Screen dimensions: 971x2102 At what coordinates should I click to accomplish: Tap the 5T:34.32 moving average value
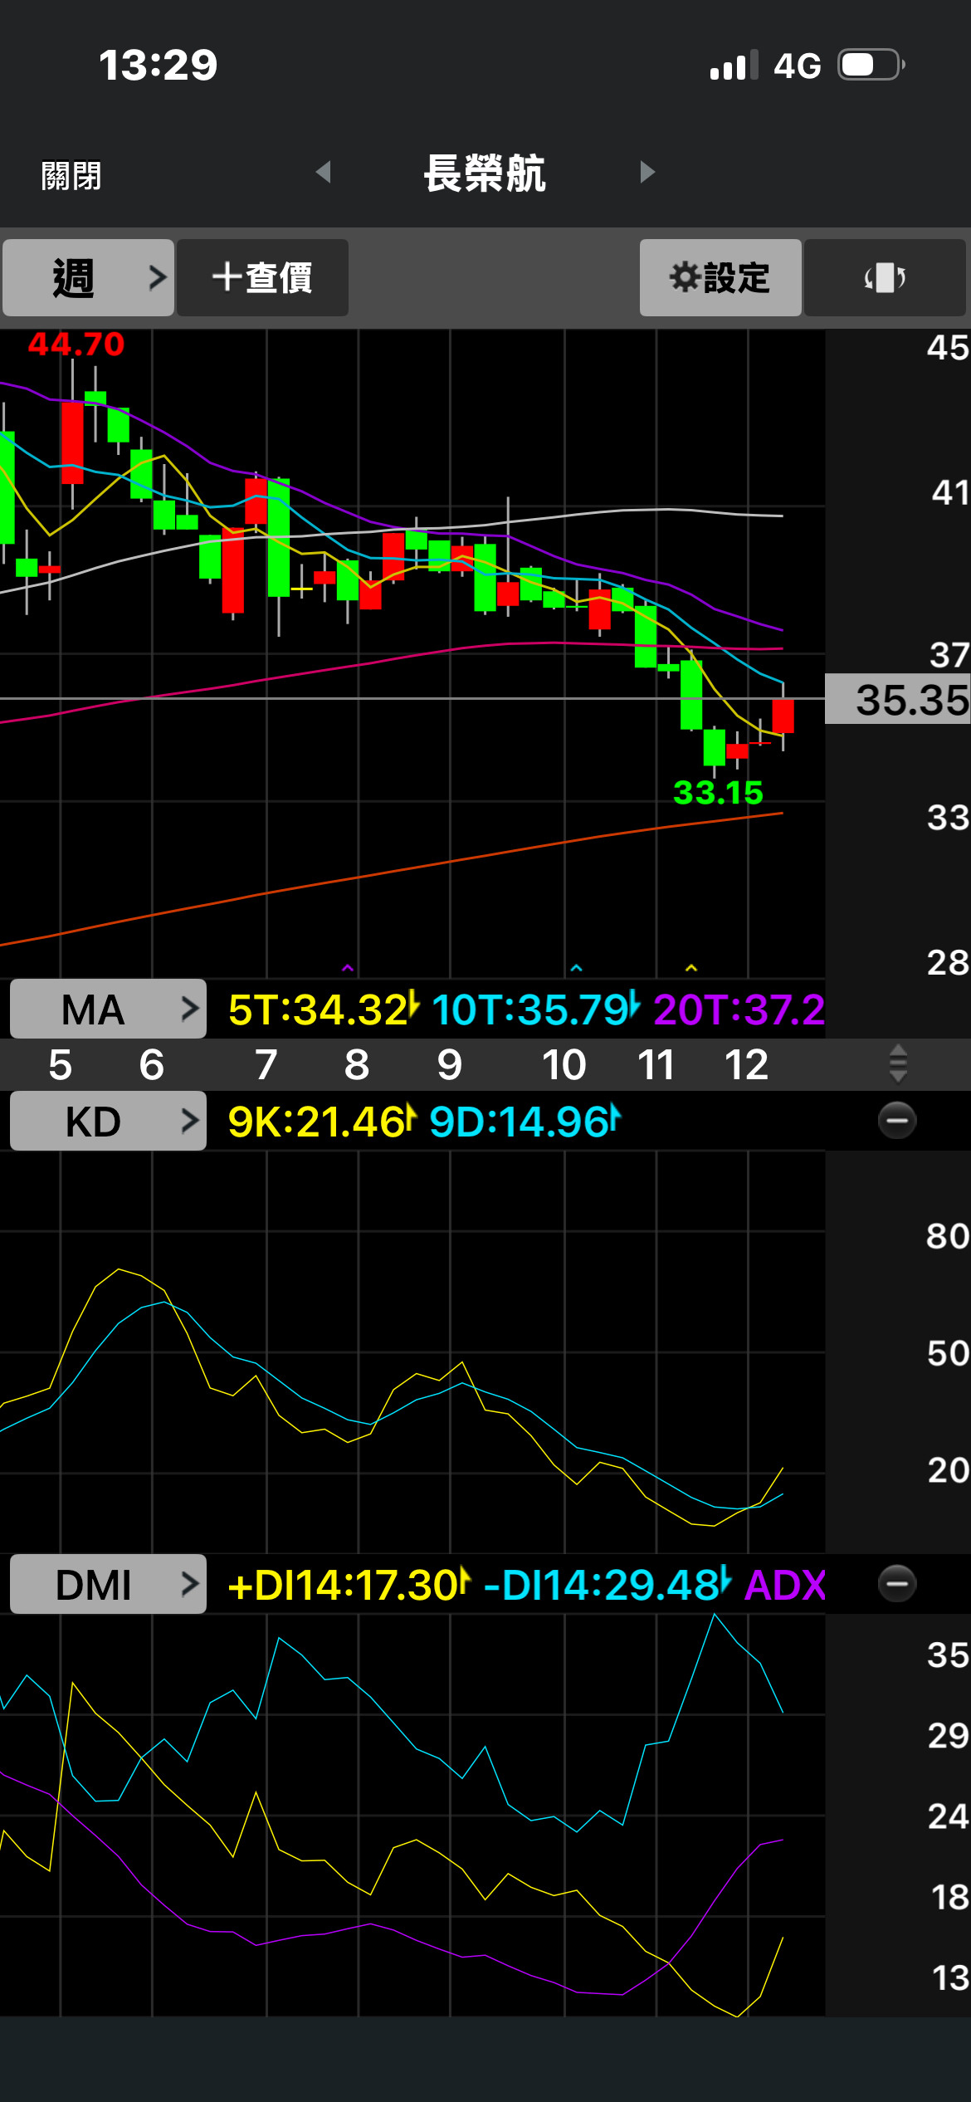tap(324, 1009)
